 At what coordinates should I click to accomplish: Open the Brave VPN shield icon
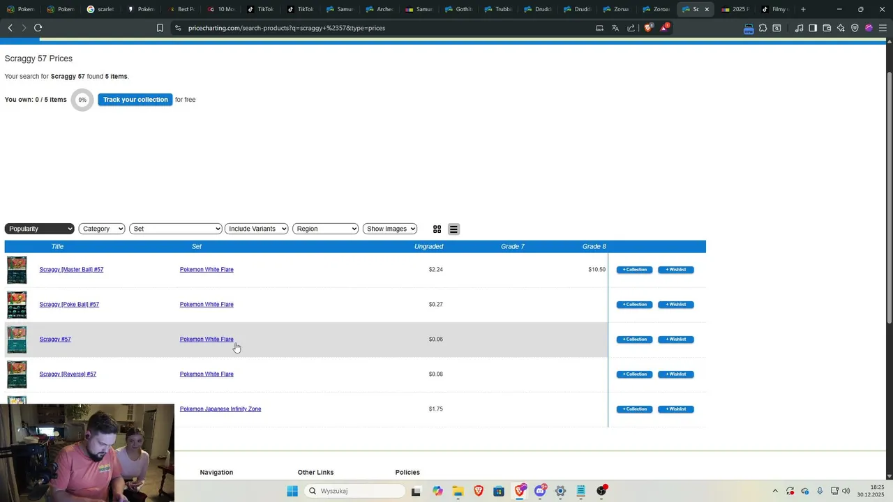click(855, 28)
